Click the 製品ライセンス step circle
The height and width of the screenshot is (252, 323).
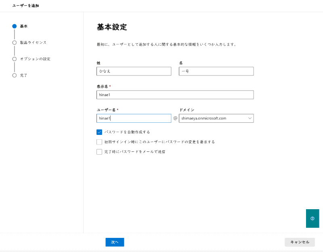(x=15, y=42)
